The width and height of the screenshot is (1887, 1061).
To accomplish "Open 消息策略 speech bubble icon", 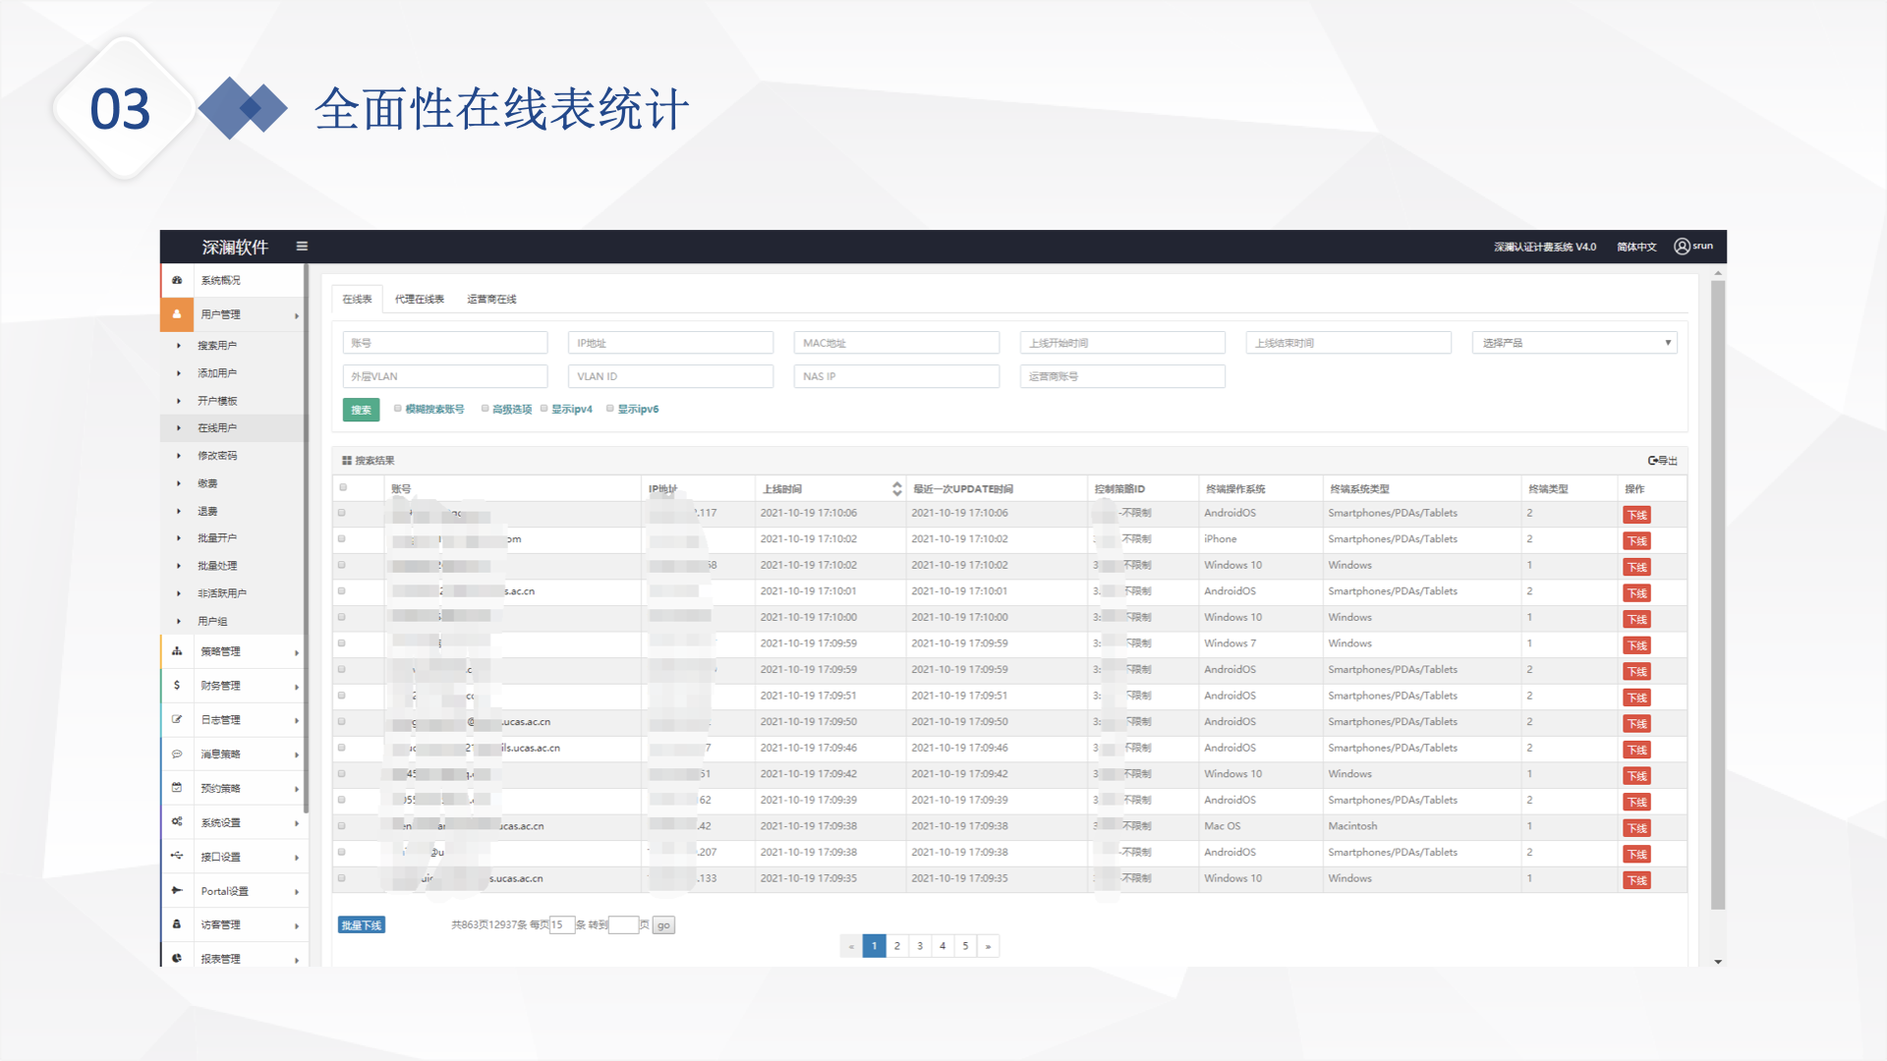I will [x=177, y=754].
